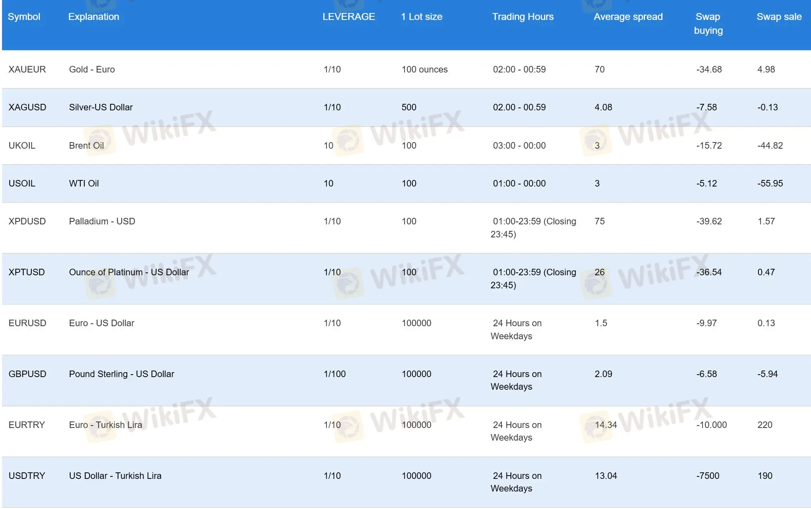Click XAUEUR lot size 100 ounces

coord(424,69)
